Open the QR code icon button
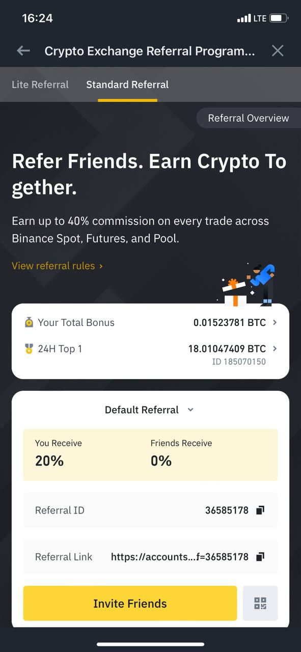Image resolution: width=301 pixels, height=652 pixels. coord(260,603)
